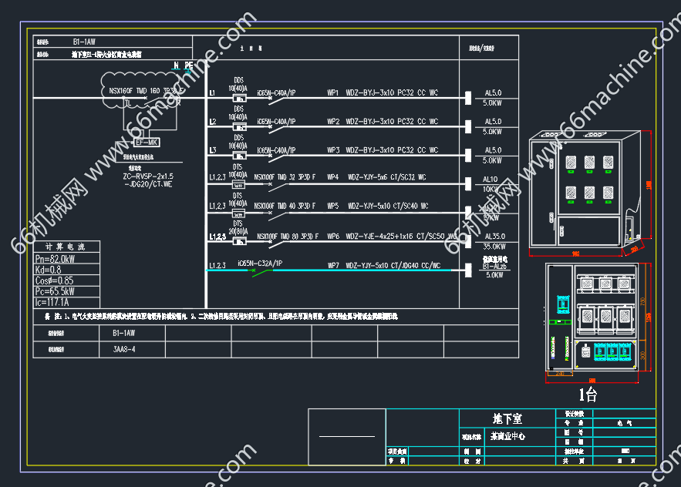Select the 3AA8-4 table cell
This screenshot has width=681, height=487.
(123, 349)
